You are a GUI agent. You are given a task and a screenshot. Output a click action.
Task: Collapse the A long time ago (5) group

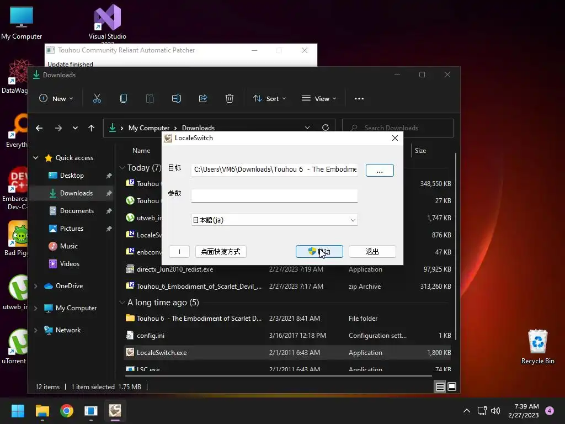122,303
